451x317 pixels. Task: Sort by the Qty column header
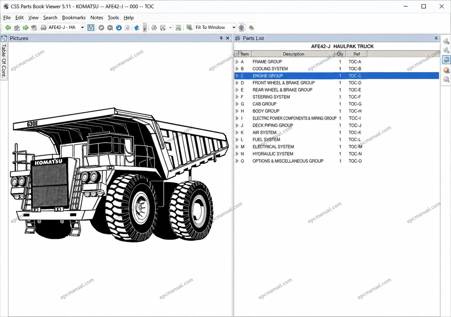click(x=340, y=54)
